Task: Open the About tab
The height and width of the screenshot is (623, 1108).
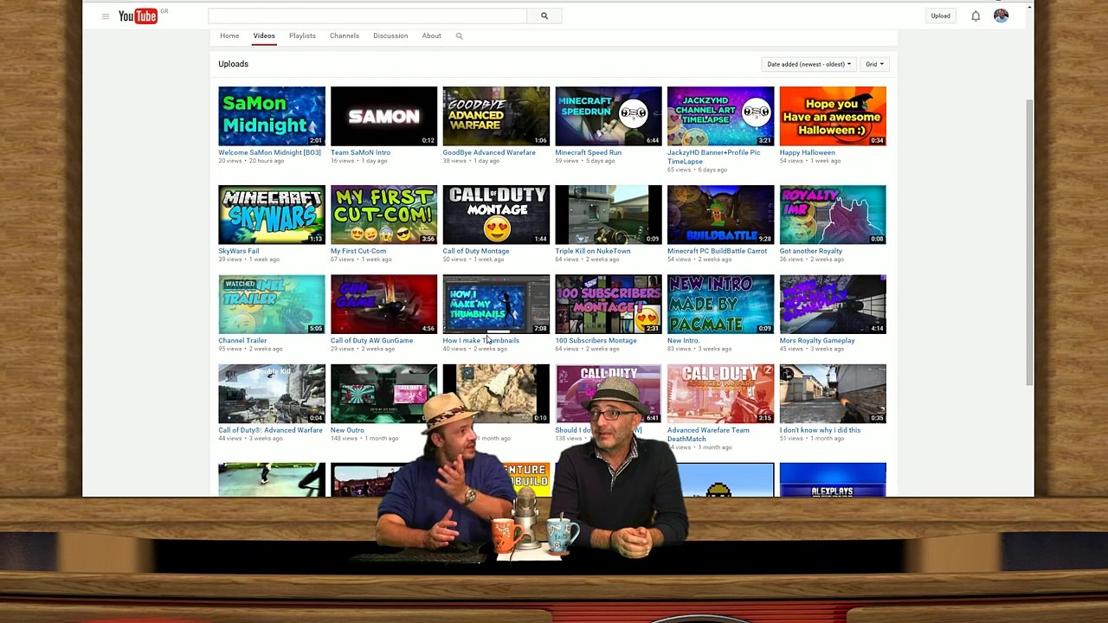Action: 432,36
